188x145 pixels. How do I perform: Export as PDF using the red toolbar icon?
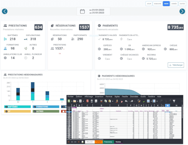tap(87, 101)
